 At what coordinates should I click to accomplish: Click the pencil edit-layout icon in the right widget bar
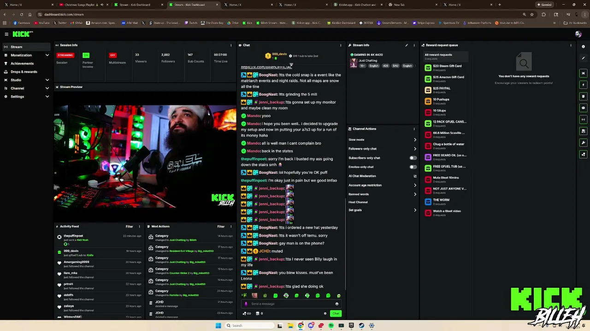tap(583, 58)
